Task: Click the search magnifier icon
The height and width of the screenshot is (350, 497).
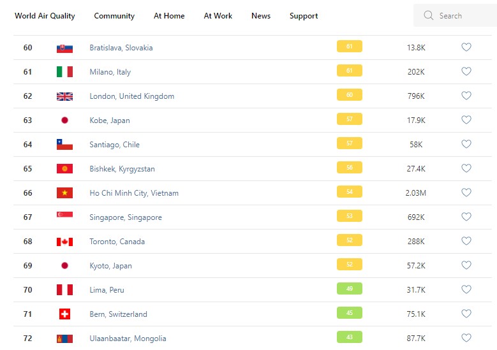Action: 429,15
